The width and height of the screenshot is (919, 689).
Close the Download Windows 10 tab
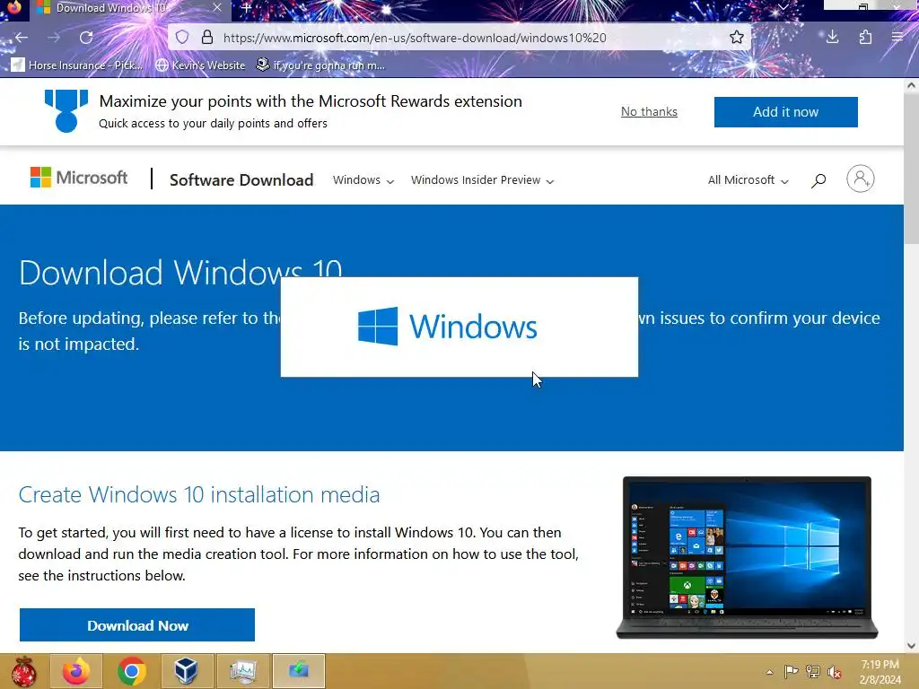click(217, 7)
